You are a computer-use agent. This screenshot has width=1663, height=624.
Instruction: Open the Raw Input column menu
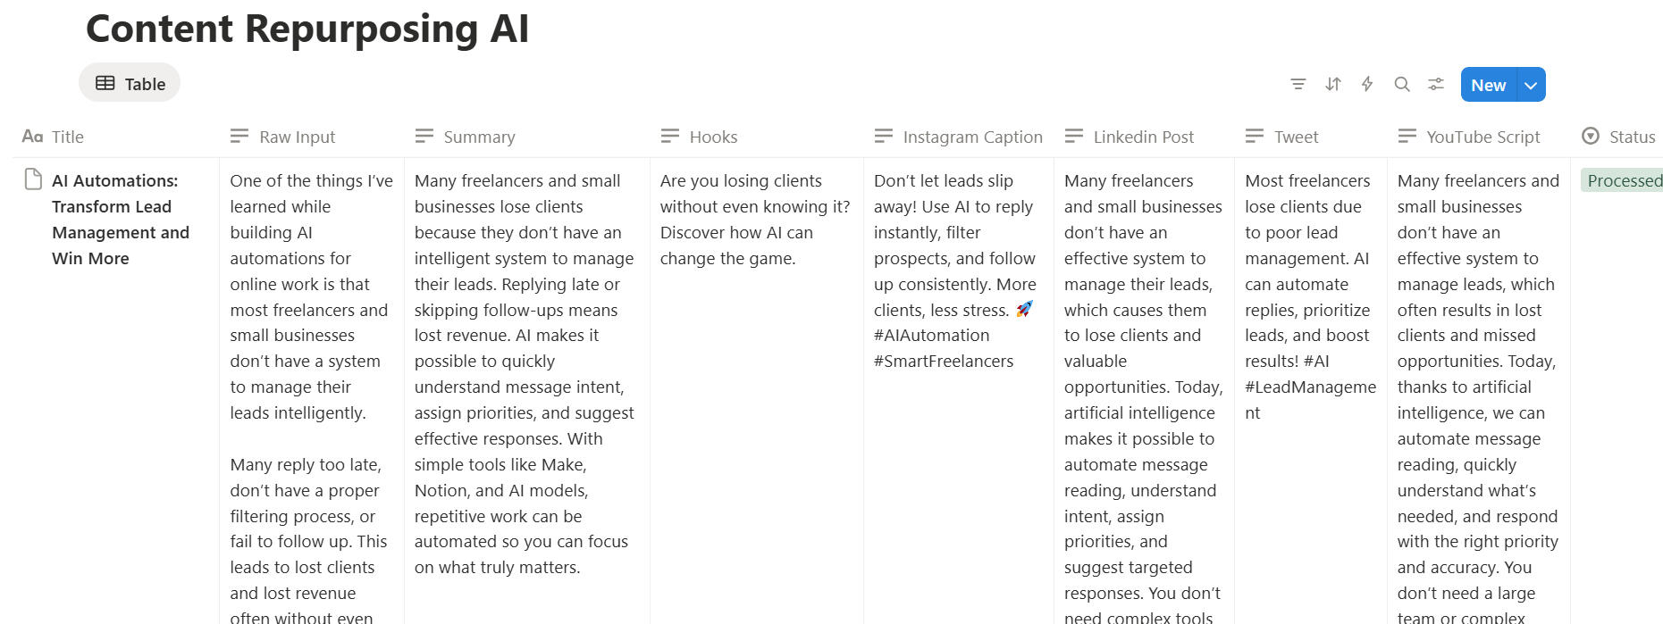(297, 137)
